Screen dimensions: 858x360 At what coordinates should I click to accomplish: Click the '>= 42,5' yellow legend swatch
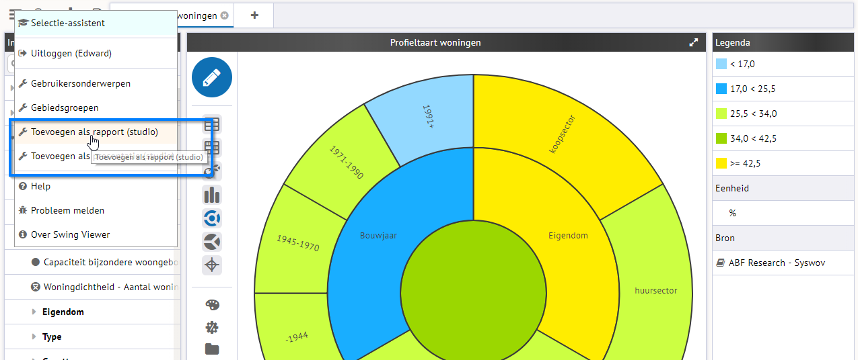pyautogui.click(x=721, y=163)
